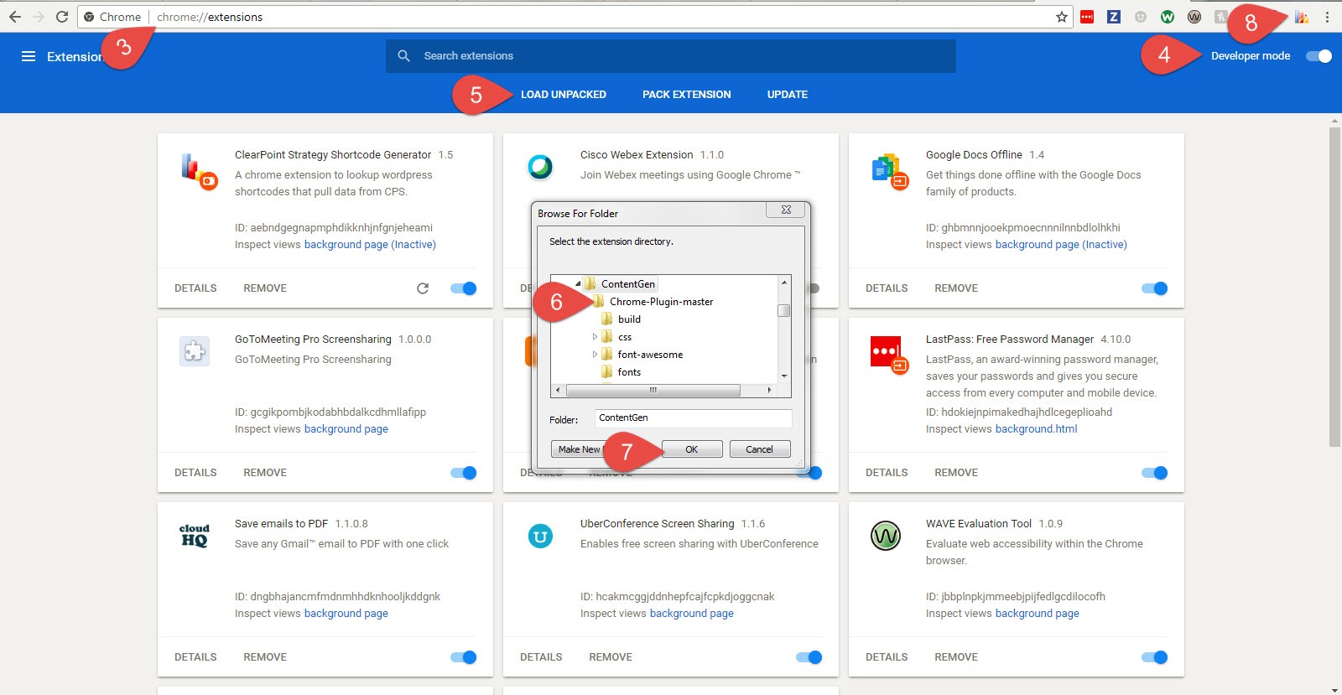1342x695 pixels.
Task: Open the gray h toolbar extension icon
Action: coord(1221,17)
